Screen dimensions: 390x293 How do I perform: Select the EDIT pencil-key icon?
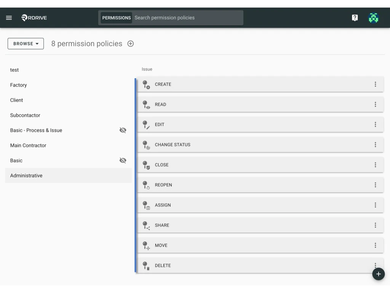pos(146,124)
